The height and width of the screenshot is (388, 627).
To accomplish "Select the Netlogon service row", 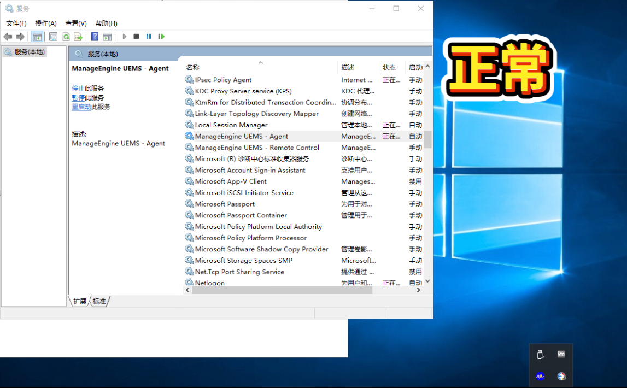I will click(304, 282).
